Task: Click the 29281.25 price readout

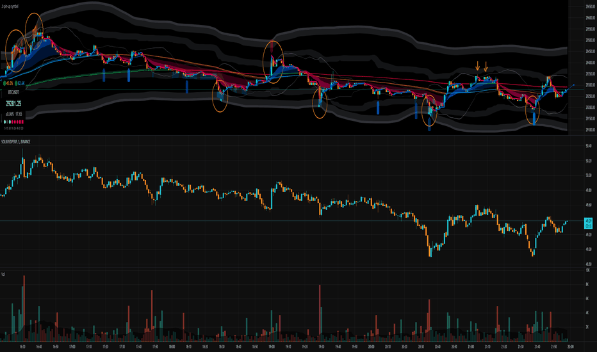Action: pyautogui.click(x=13, y=104)
